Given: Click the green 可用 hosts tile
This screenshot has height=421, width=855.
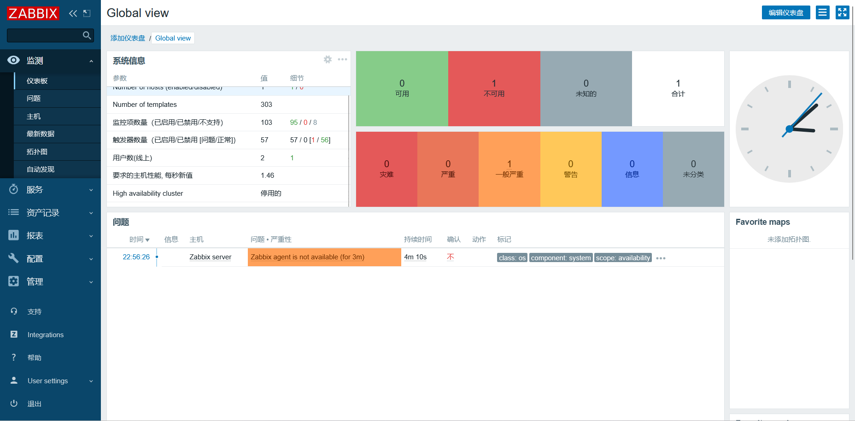Looking at the screenshot, I should click(402, 88).
